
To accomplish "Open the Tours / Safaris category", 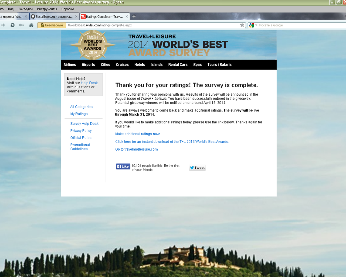I will [219, 65].
